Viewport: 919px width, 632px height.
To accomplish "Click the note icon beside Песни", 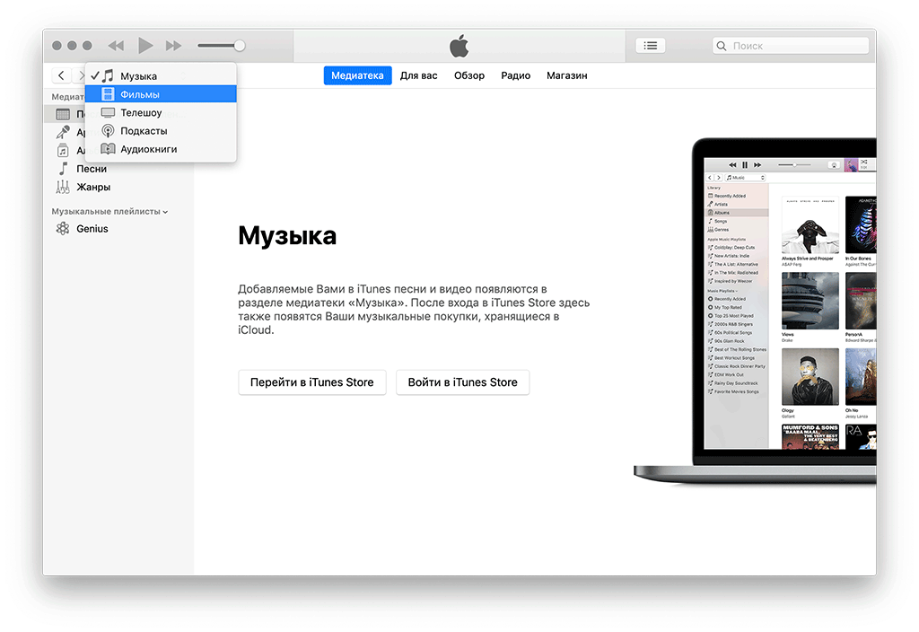I will pos(64,168).
